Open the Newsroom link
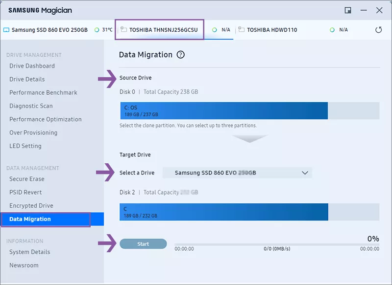 coord(24,265)
